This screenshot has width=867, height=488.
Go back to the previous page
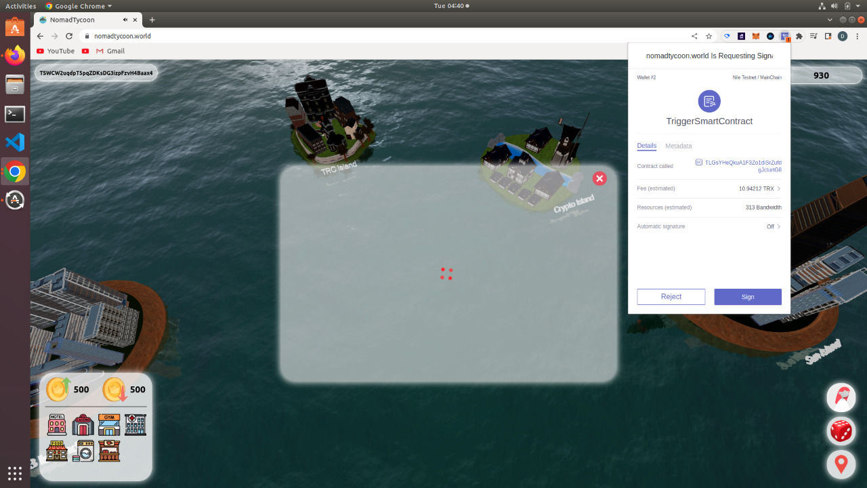tap(40, 36)
